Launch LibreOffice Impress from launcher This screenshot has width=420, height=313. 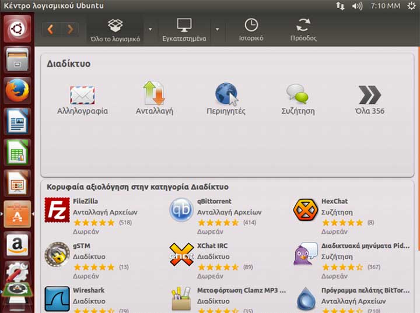click(x=17, y=183)
